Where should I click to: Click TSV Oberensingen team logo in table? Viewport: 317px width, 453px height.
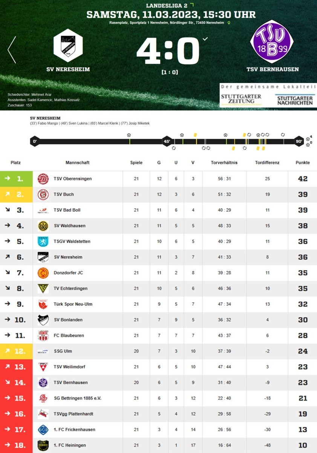click(43, 179)
